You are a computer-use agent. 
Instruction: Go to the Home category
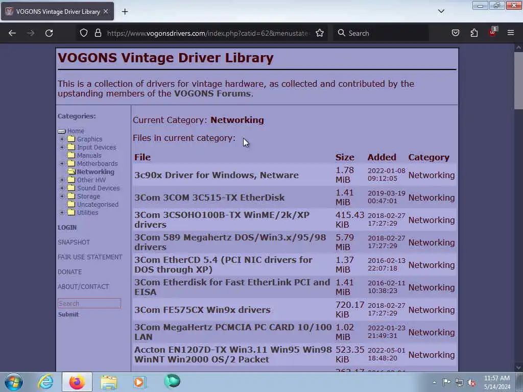point(76,131)
